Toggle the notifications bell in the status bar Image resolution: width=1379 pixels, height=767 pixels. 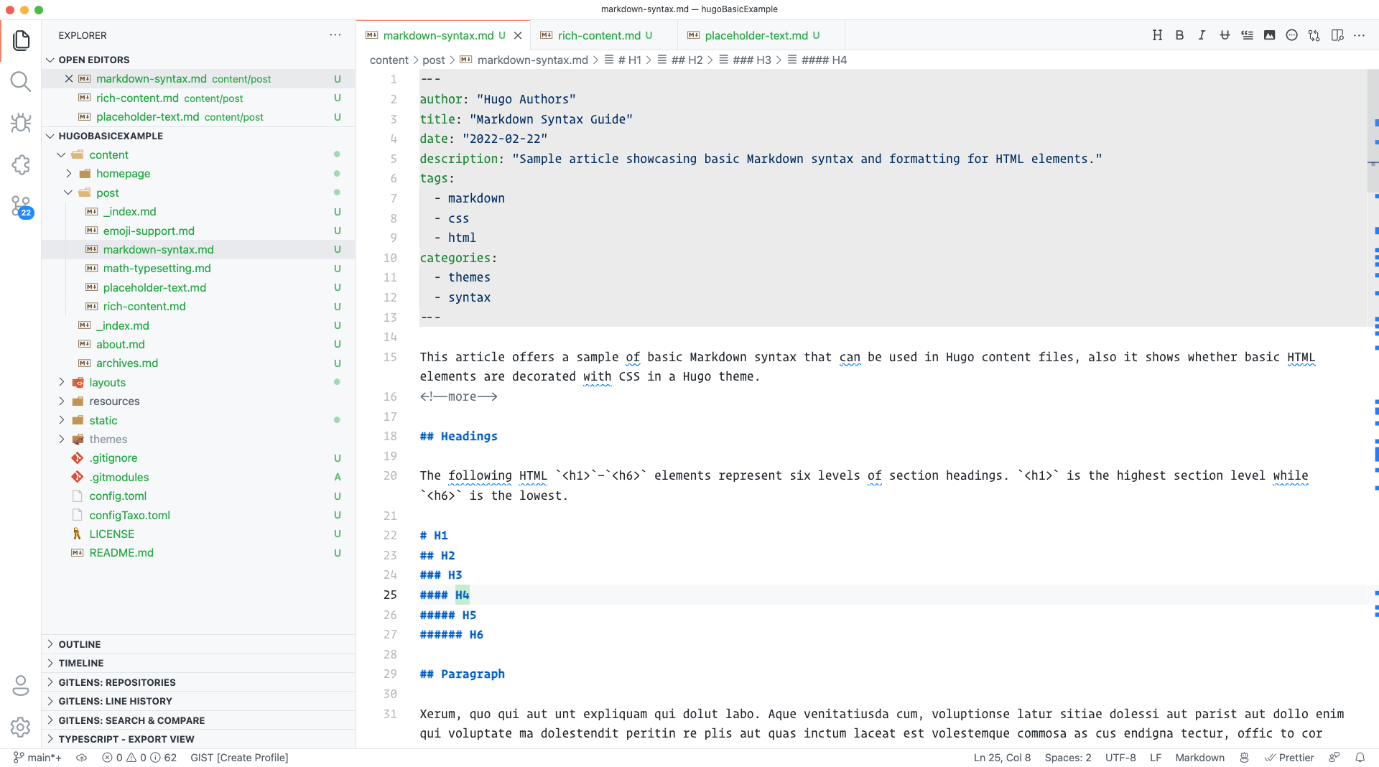pyautogui.click(x=1360, y=757)
